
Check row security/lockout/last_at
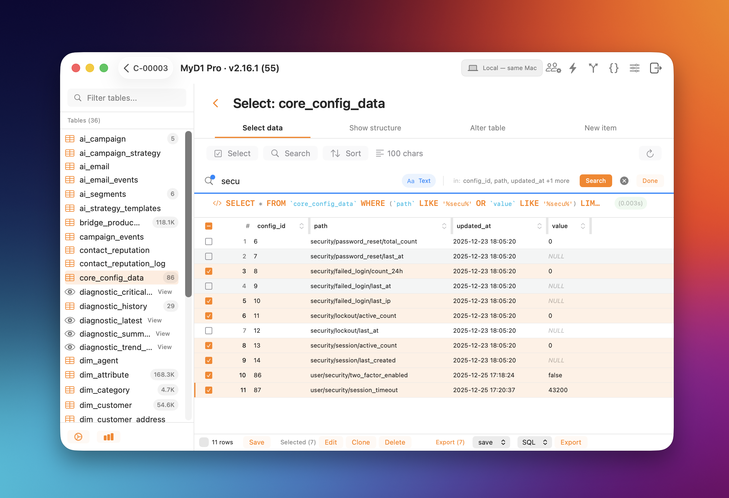coord(209,331)
